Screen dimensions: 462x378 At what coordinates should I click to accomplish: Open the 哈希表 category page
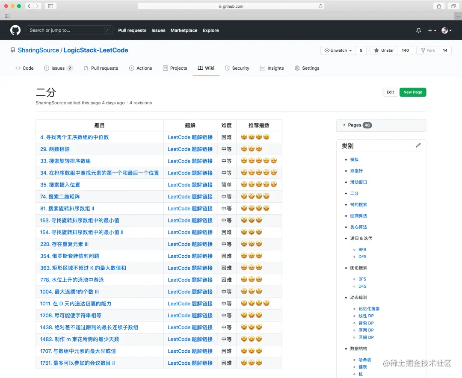(x=365, y=360)
